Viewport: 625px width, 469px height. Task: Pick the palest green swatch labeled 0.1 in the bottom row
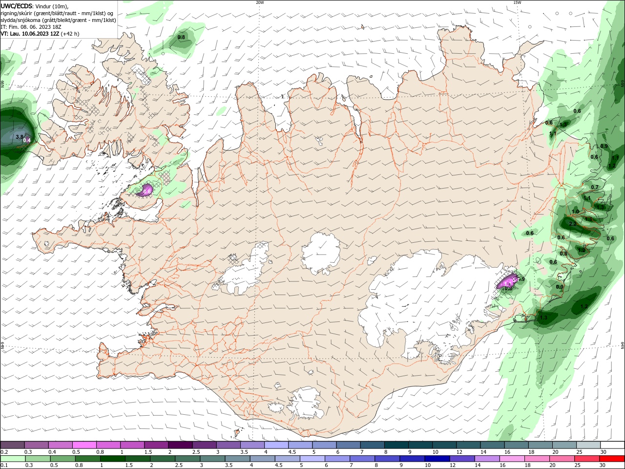(x=12, y=459)
